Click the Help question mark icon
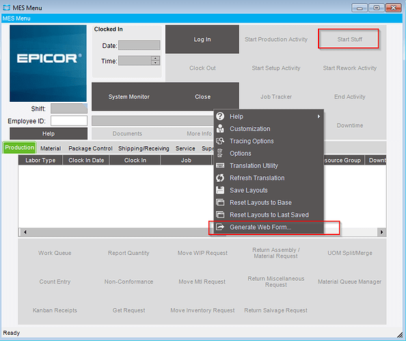Image resolution: width=406 pixels, height=341 pixels. click(220, 116)
